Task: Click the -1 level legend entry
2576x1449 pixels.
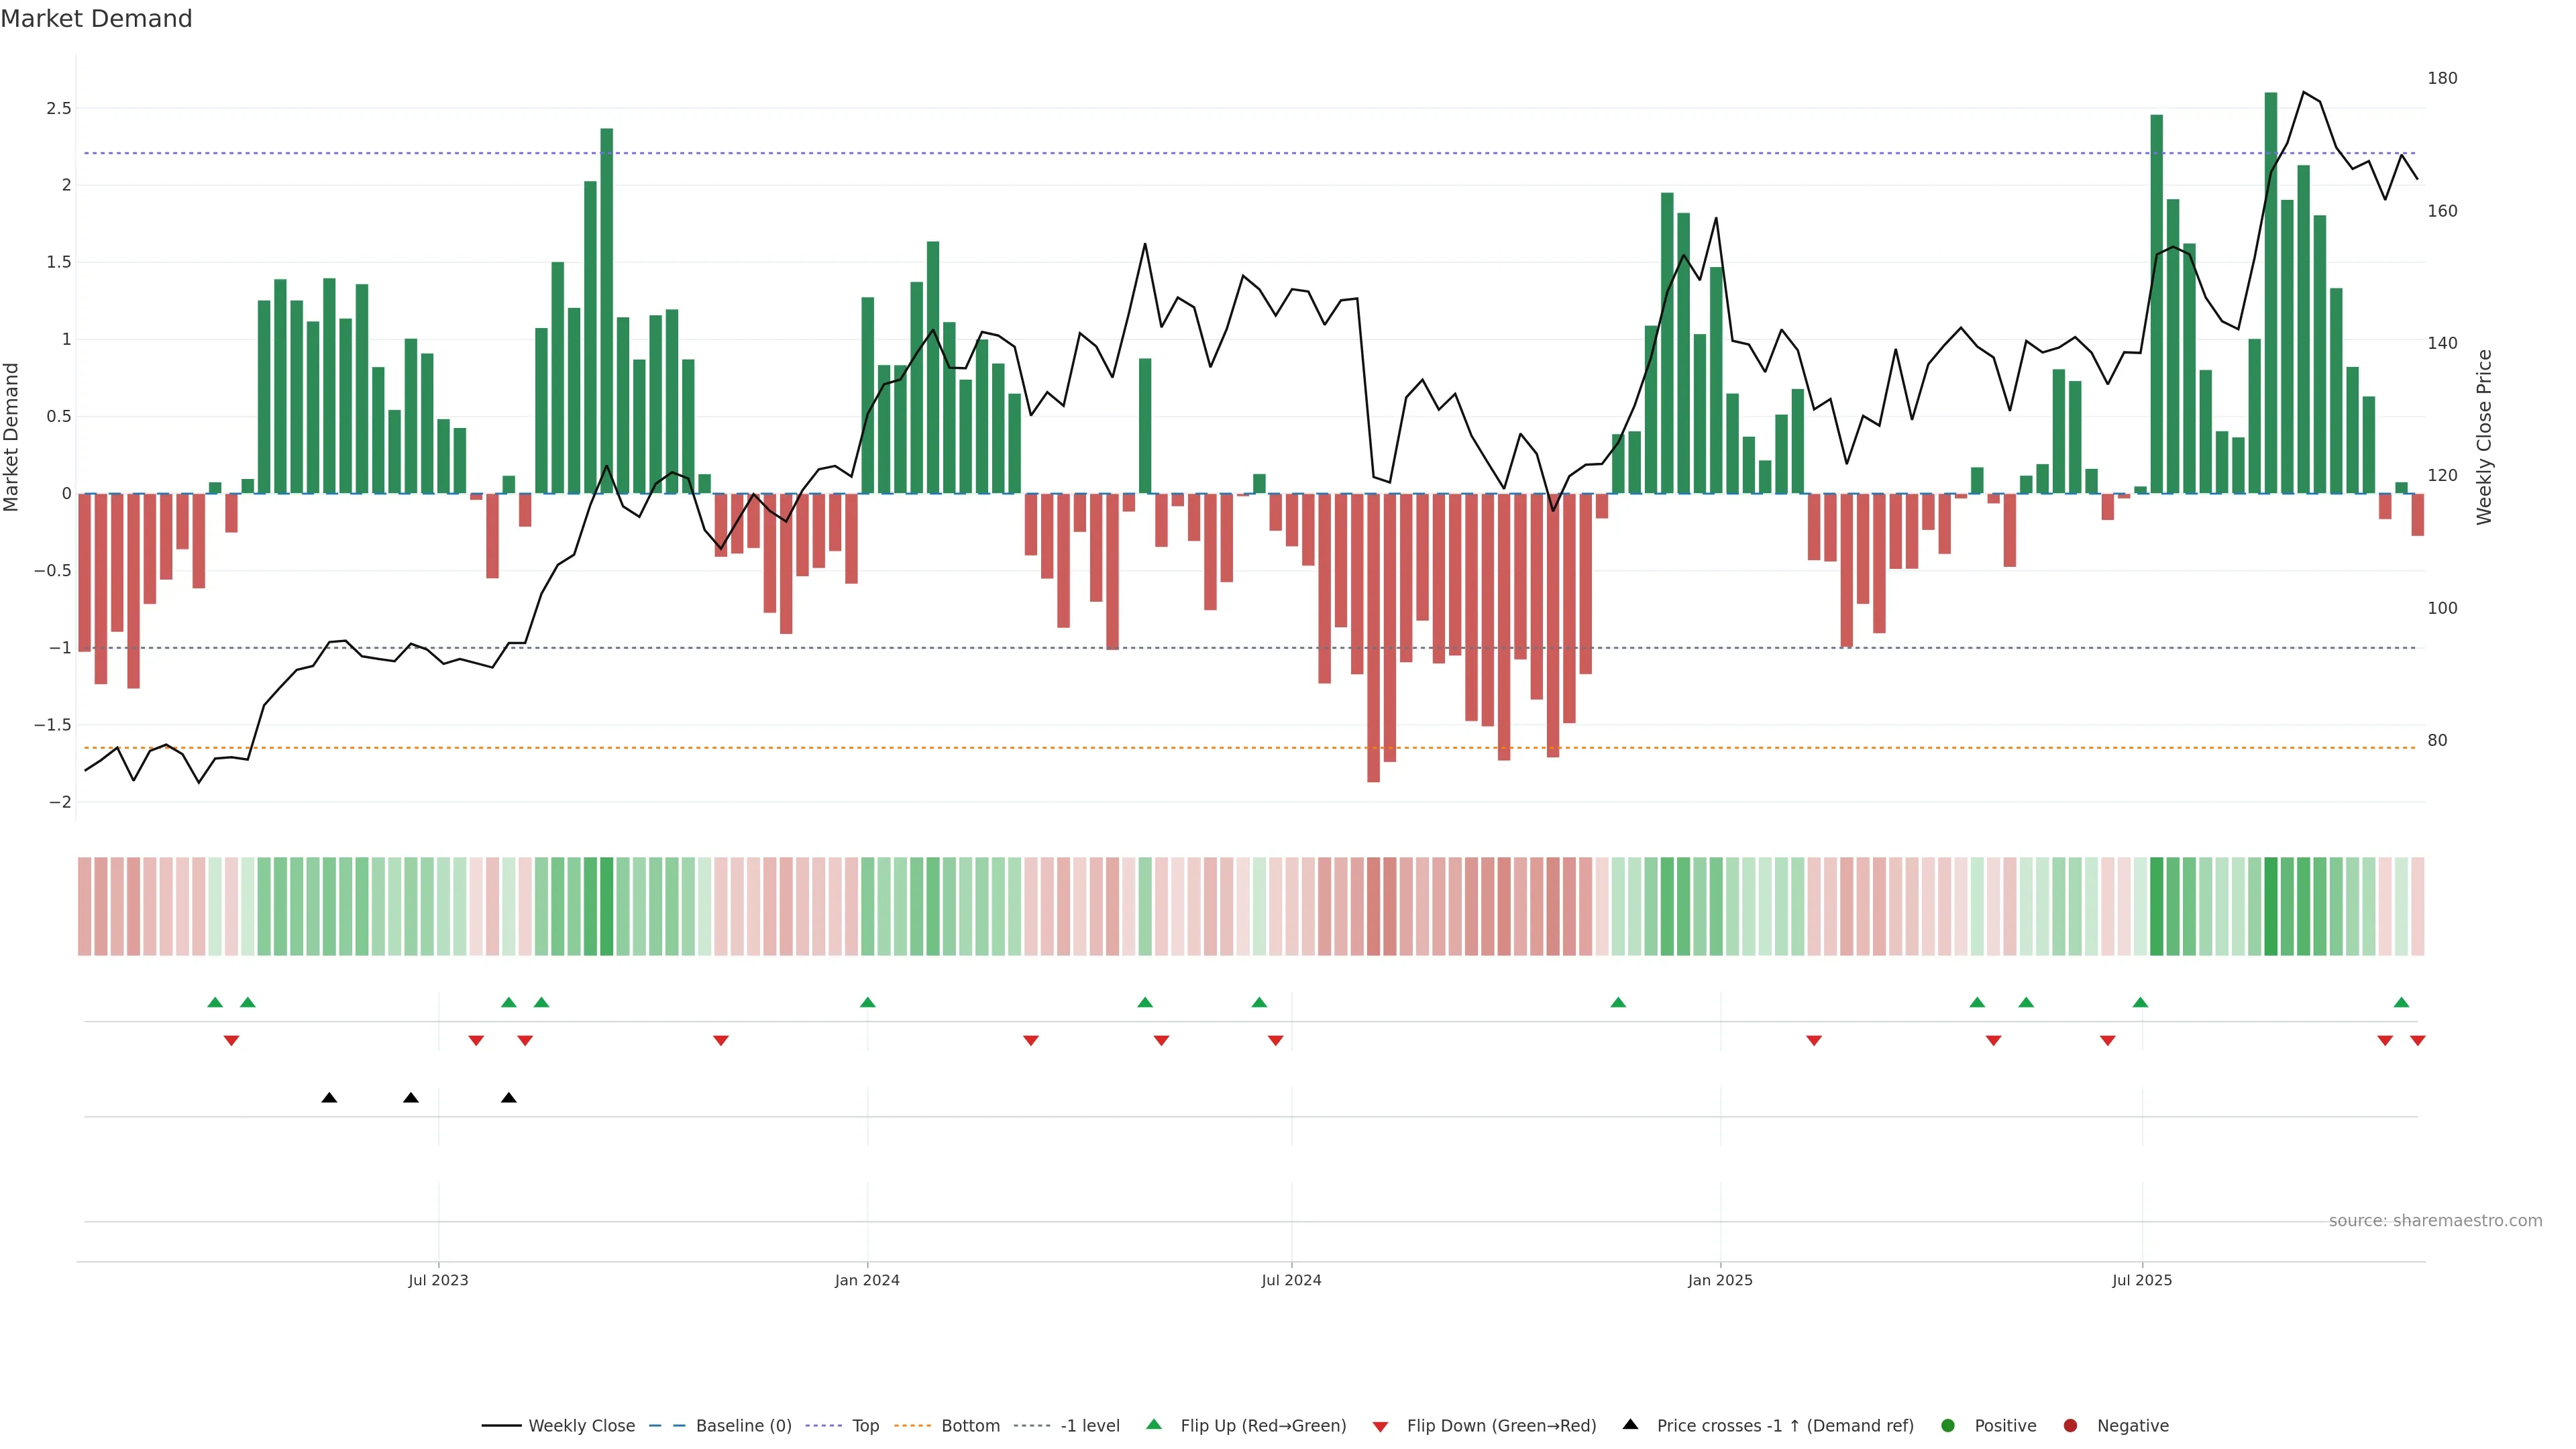Action: click(1089, 1426)
